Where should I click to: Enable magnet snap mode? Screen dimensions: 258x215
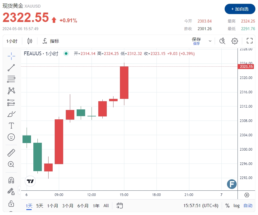coord(11,180)
